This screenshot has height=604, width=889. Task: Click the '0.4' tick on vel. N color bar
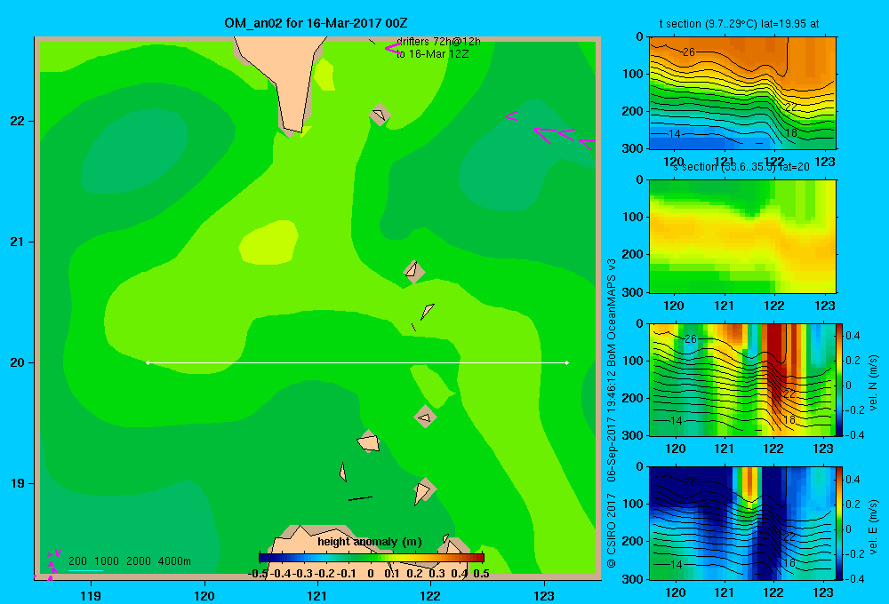853,336
